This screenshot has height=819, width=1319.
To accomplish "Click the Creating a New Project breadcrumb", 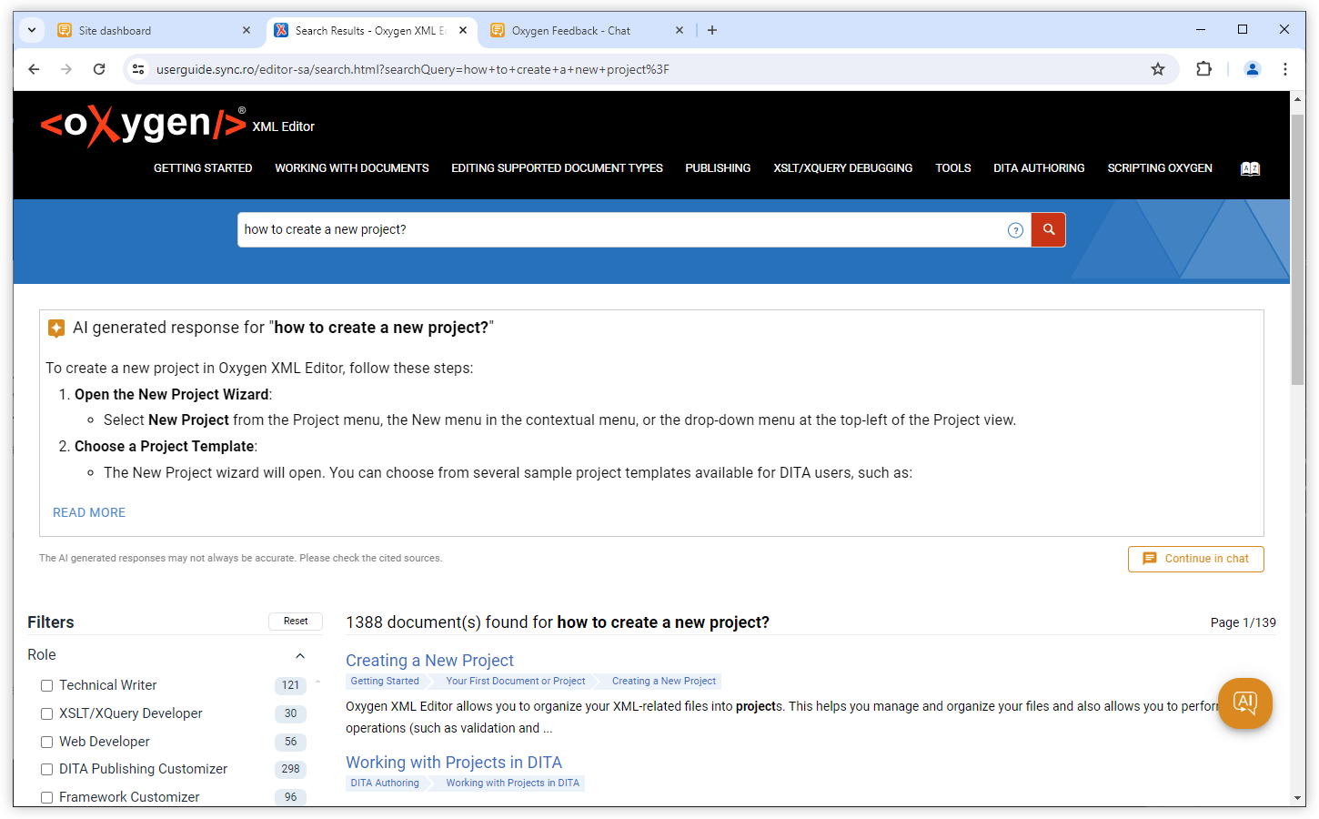I will [664, 681].
